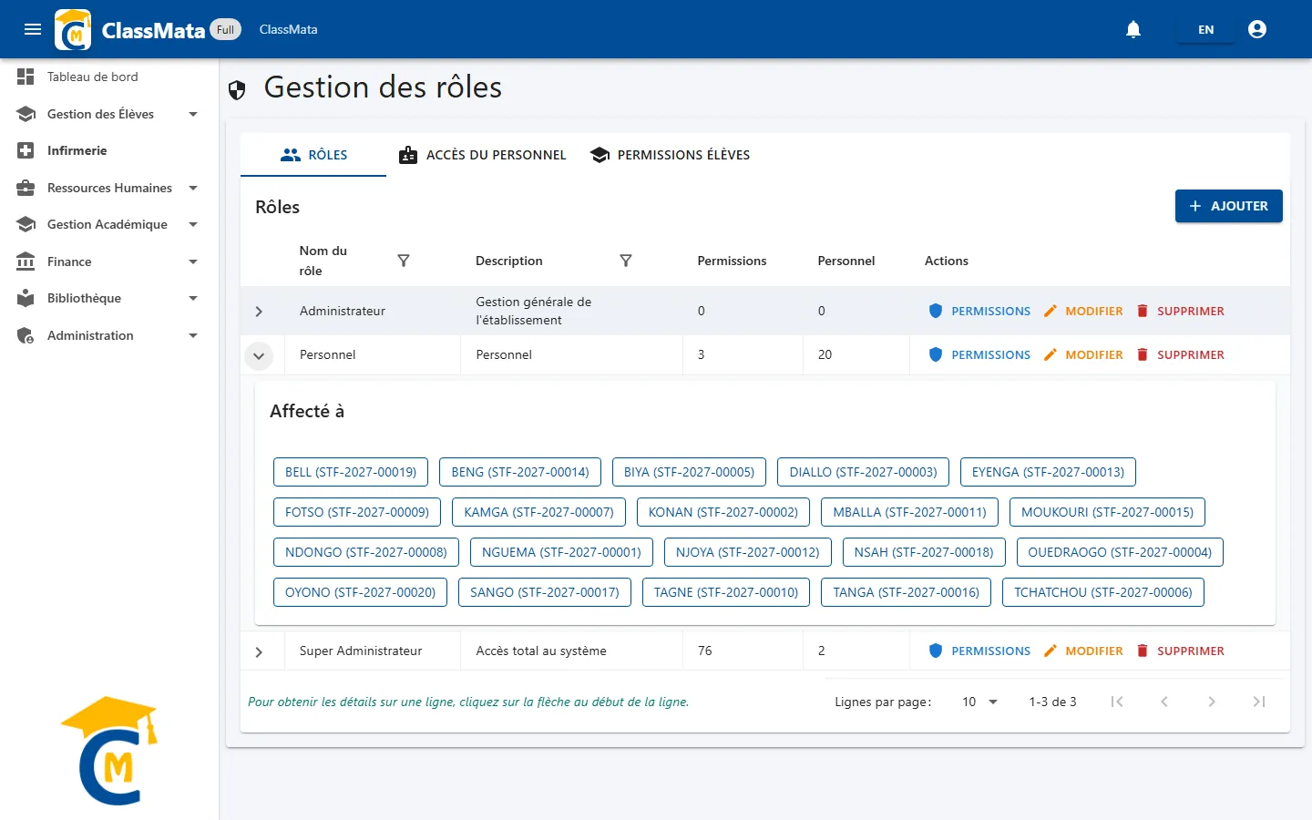Image resolution: width=1312 pixels, height=820 pixels.
Task: Click the Bibliothèque library icon
Action: point(26,298)
